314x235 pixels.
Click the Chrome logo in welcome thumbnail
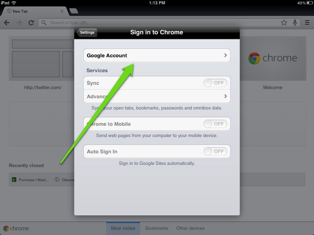point(254,58)
